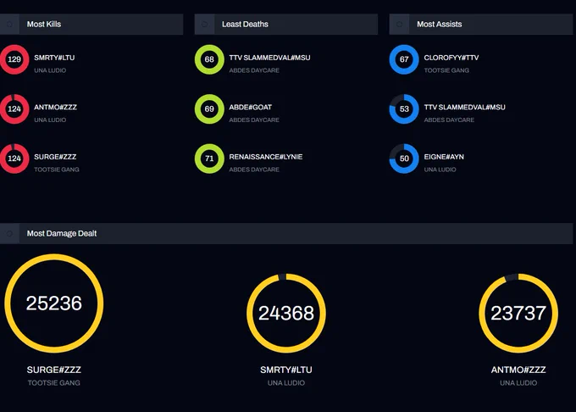This screenshot has height=412, width=576.
Task: Click ANTMO#ZZZ under the 23737 damage ring
Action: tap(518, 370)
